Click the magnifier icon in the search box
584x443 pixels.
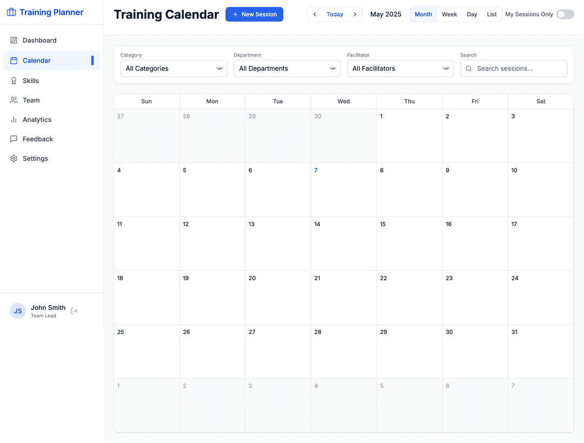(x=469, y=69)
